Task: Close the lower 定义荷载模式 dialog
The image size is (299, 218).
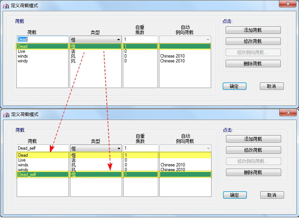Action: [x=288, y=113]
